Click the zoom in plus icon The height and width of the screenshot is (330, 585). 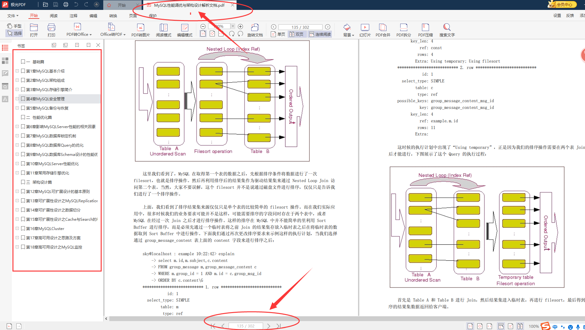(240, 27)
